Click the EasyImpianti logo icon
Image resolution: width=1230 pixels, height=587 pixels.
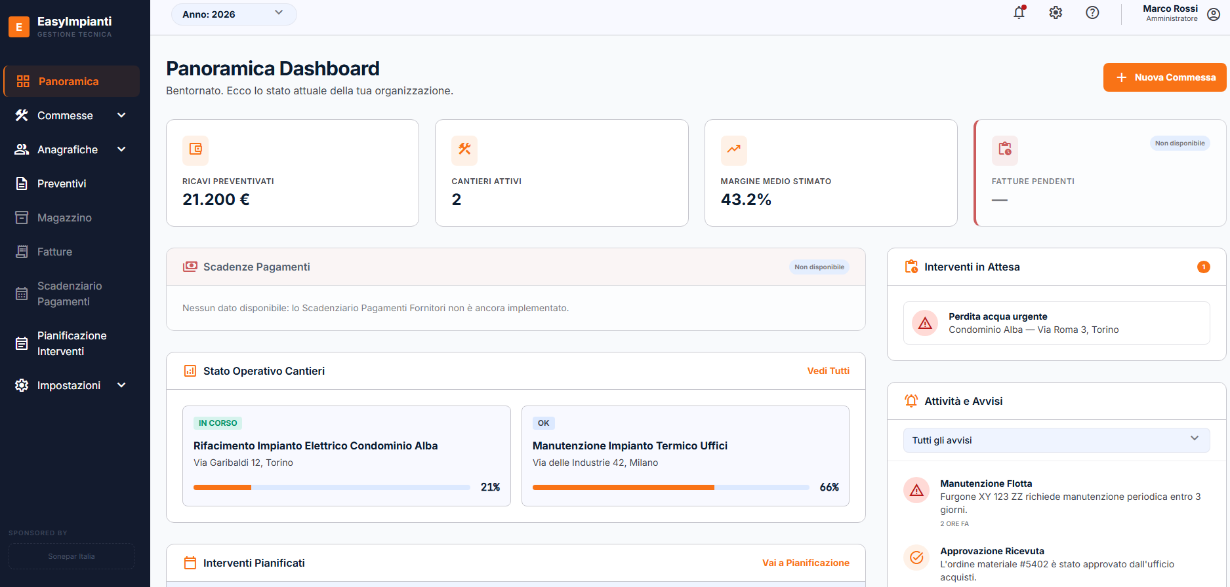click(19, 27)
